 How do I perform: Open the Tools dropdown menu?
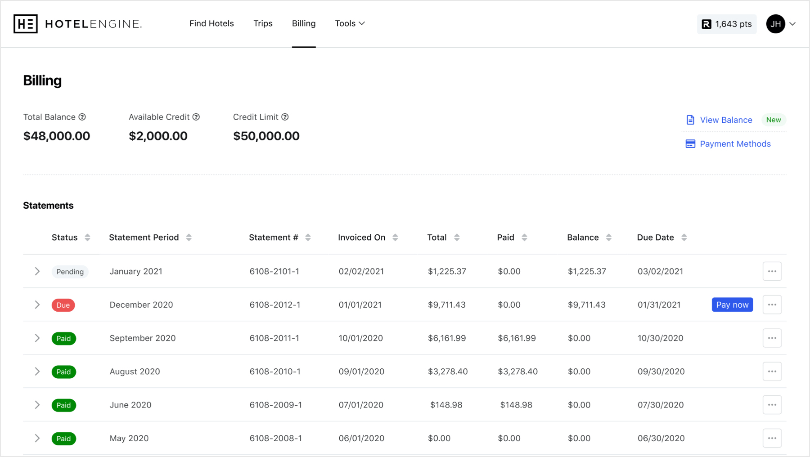350,23
